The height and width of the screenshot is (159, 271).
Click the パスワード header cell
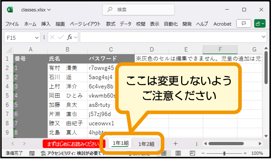click(111, 59)
